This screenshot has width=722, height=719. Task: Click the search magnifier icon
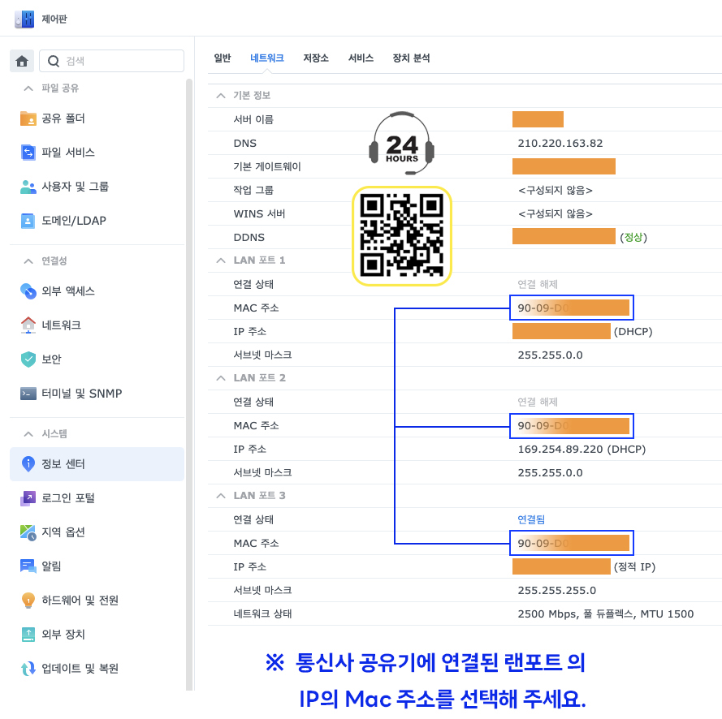click(x=54, y=61)
